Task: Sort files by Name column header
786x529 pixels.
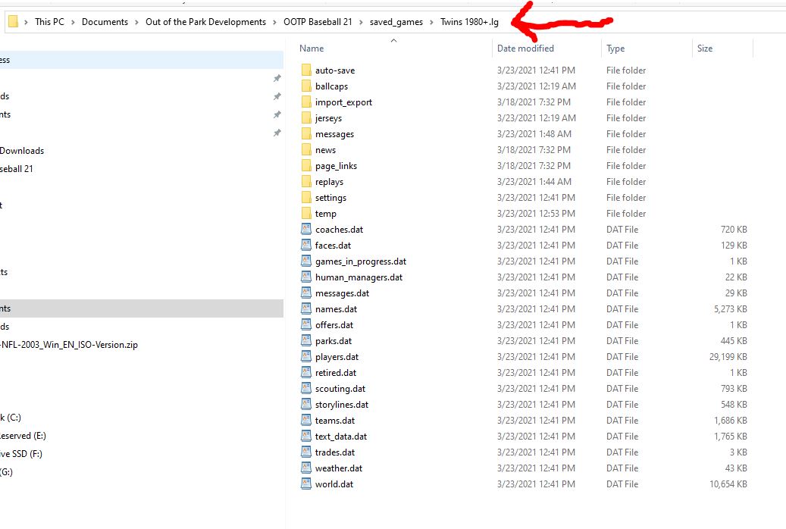Action: point(312,49)
